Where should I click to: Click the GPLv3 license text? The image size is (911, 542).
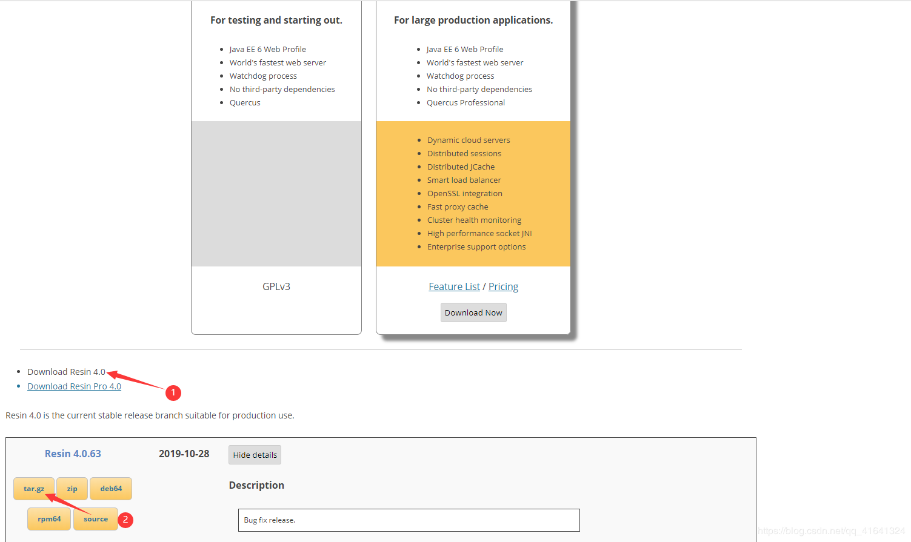[x=276, y=286]
